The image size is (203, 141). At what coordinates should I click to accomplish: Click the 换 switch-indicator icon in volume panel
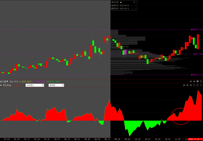tap(194, 82)
